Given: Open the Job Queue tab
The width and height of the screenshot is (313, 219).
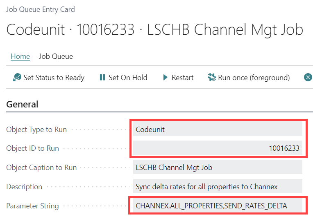Looking at the screenshot, I should [56, 56].
